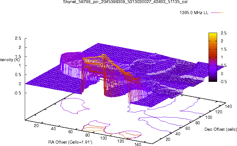The image size is (237, 146).
Task: Click the RA axis tick label '60'
Action: tap(70, 132)
